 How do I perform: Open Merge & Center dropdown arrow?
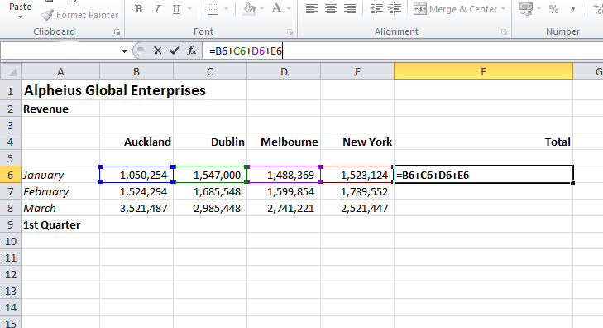(503, 9)
